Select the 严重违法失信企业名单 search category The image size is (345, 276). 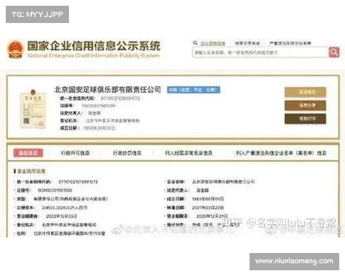click(290, 43)
